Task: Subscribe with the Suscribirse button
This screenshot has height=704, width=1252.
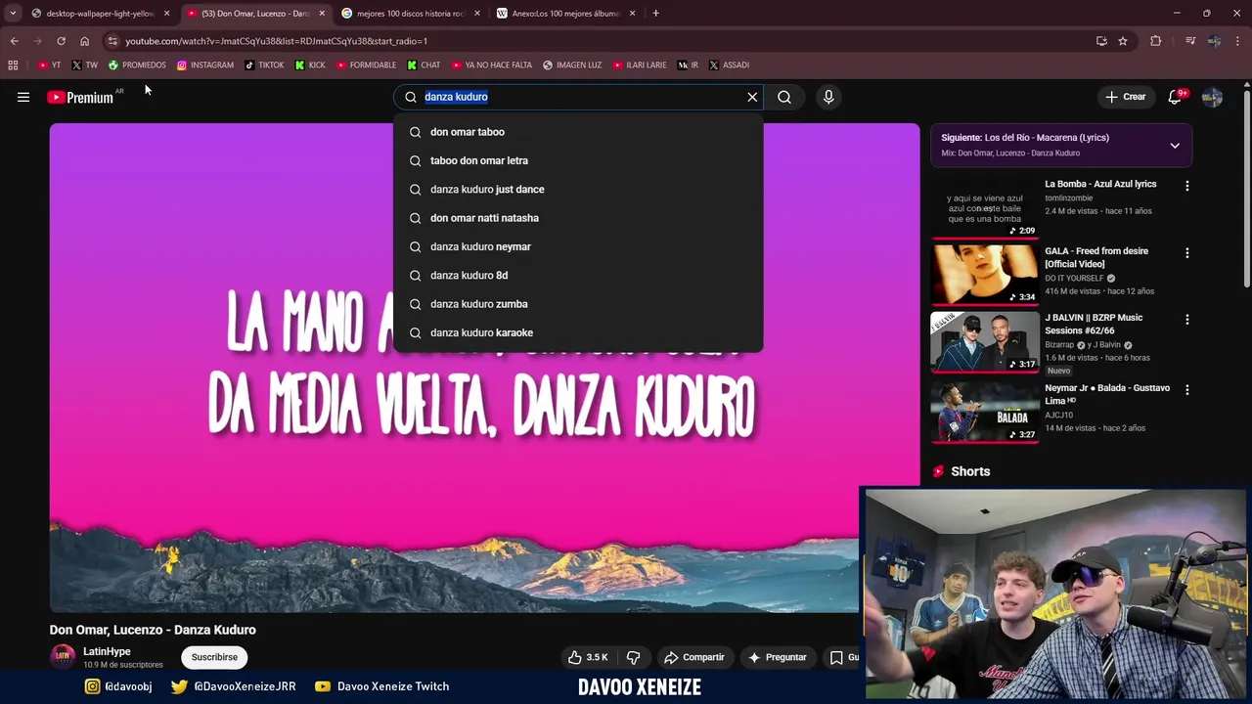Action: coord(214,657)
